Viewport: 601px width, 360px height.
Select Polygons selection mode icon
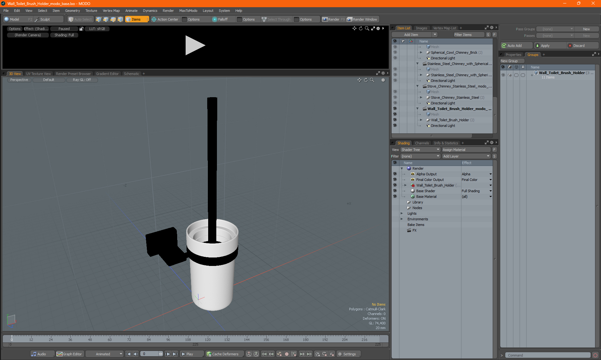pyautogui.click(x=113, y=19)
